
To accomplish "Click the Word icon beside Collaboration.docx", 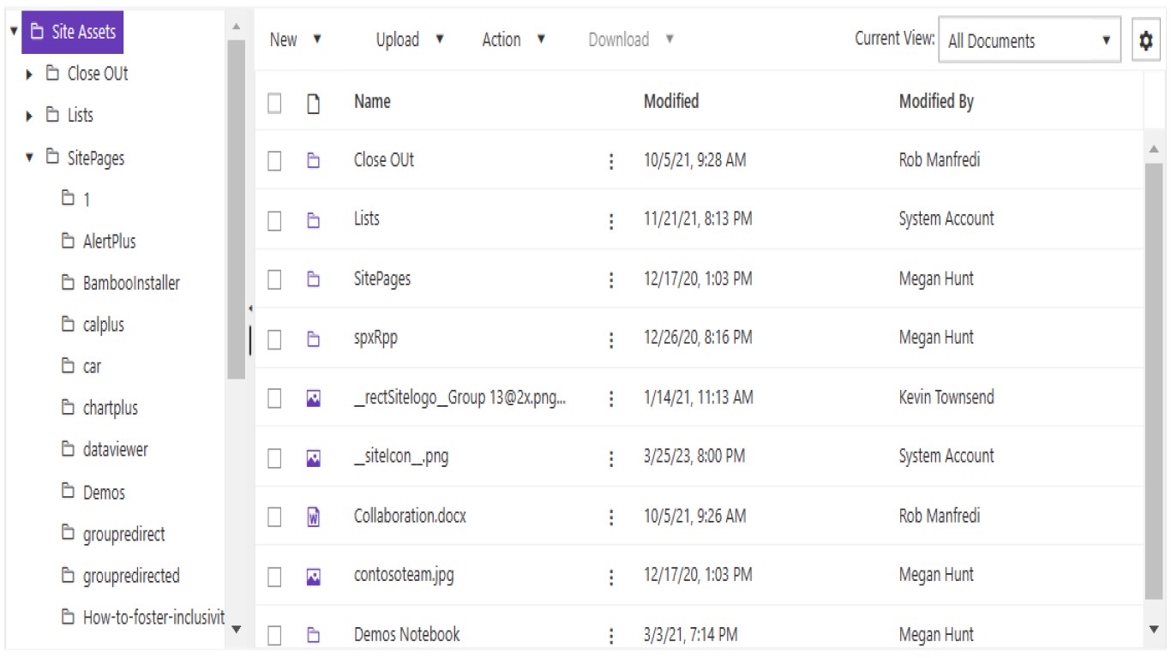I will tap(314, 517).
